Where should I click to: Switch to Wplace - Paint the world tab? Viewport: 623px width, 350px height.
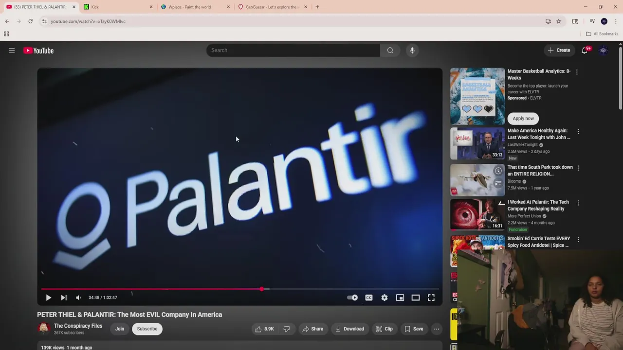pyautogui.click(x=195, y=7)
